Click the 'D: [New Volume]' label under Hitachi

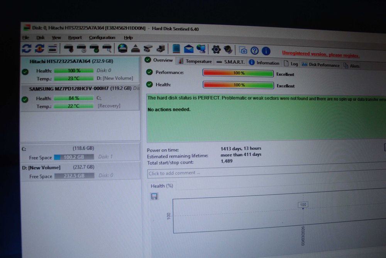click(115, 78)
